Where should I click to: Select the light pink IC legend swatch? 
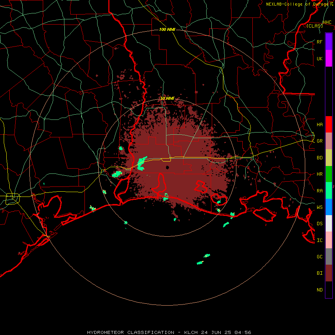(x=329, y=240)
